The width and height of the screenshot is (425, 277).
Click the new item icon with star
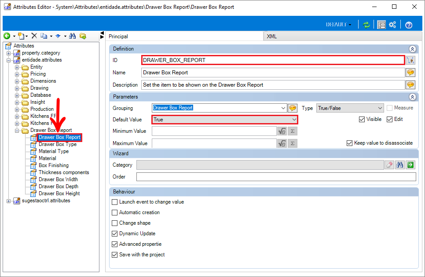21,36
